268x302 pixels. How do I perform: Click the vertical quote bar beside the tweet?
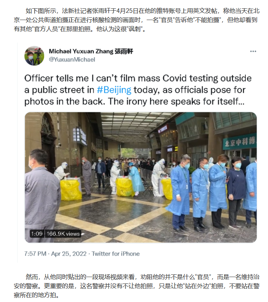pos(17,153)
